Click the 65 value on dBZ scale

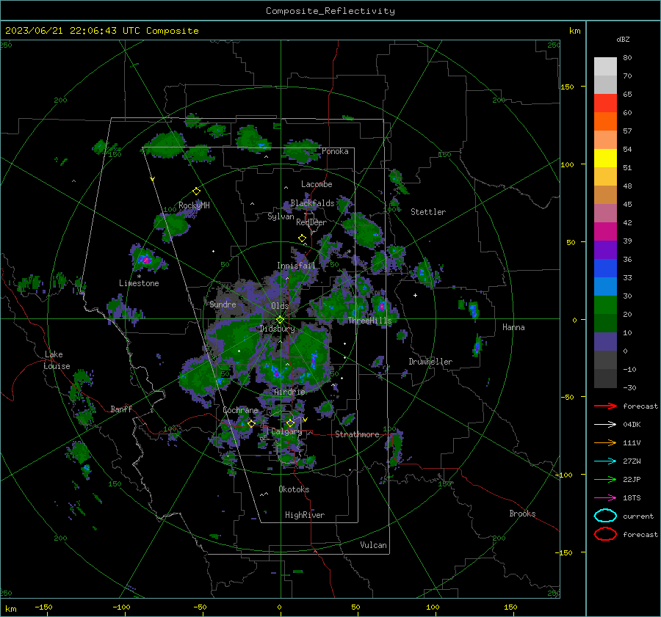(627, 95)
